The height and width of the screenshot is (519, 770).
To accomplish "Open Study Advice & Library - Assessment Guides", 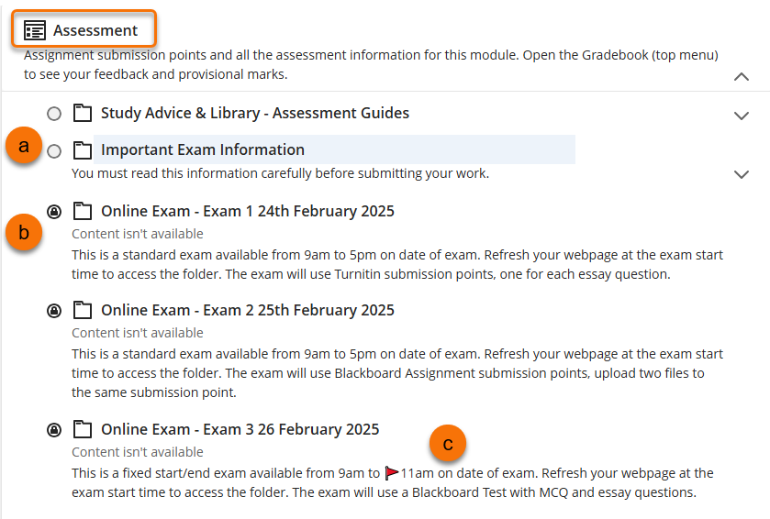I will coord(255,114).
